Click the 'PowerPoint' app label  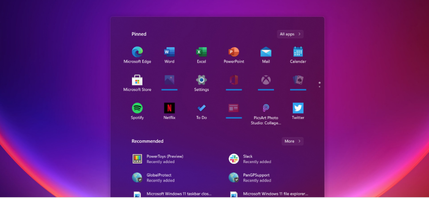pos(234,62)
